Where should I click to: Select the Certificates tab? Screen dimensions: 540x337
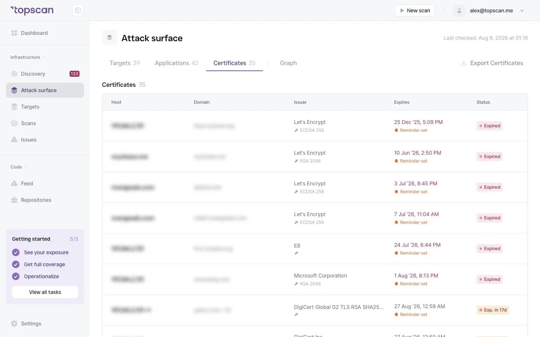(x=234, y=63)
